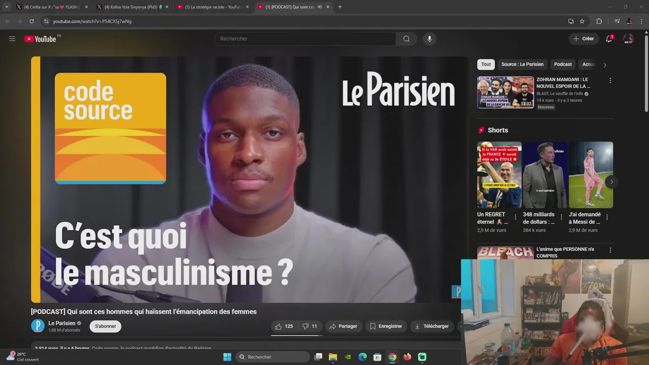649x365 pixels.
Task: Click the YouTube search magnifier button
Action: click(407, 39)
